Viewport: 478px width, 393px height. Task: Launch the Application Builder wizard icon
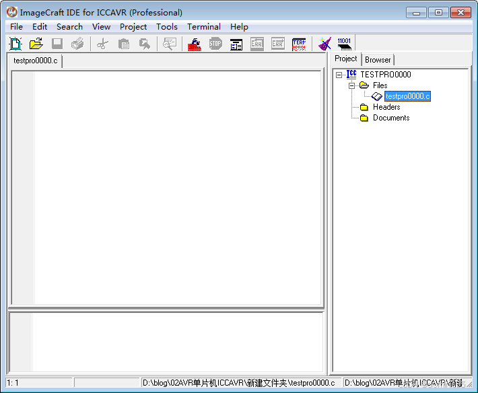[x=325, y=44]
